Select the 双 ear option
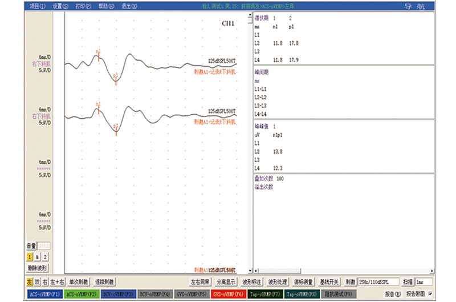The height and width of the screenshot is (302, 456). [x=37, y=282]
